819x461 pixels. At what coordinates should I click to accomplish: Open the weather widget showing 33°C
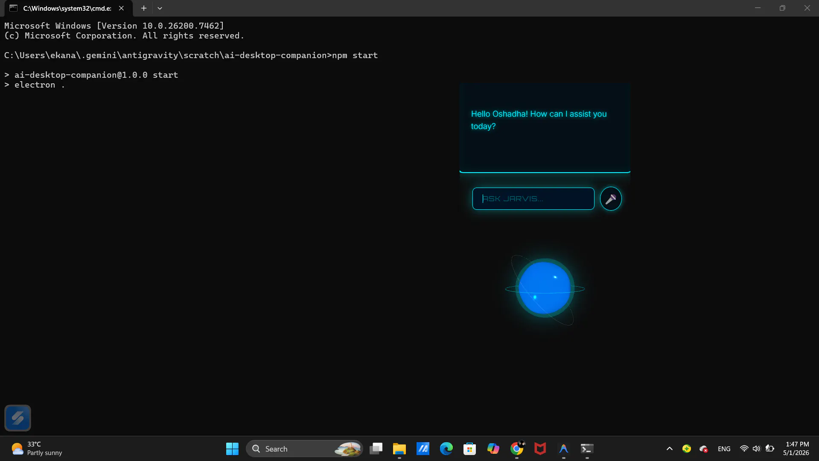[x=37, y=449]
